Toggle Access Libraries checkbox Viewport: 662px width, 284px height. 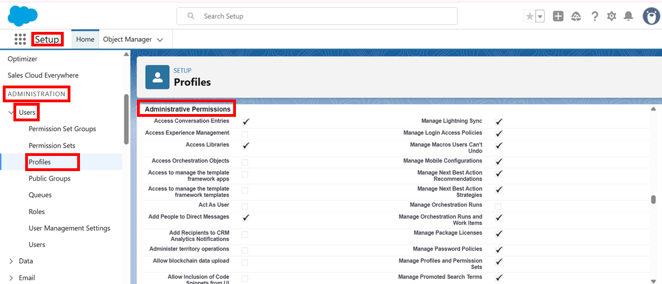pos(245,145)
